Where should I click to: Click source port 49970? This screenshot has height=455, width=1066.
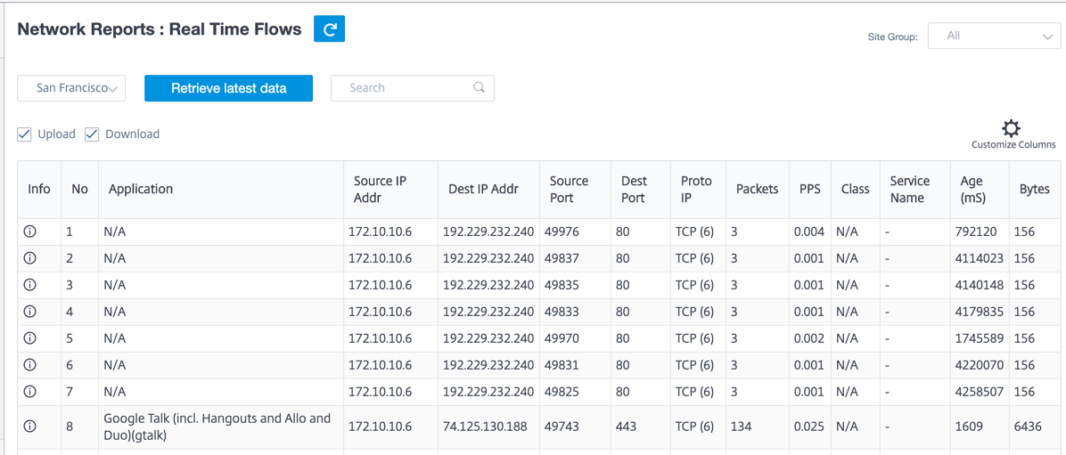[x=562, y=337]
